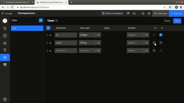Open the pages/screens sidebar icon

(x=5, y=28)
